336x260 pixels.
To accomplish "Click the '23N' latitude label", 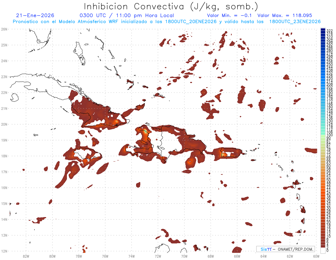I will click(x=4, y=77).
